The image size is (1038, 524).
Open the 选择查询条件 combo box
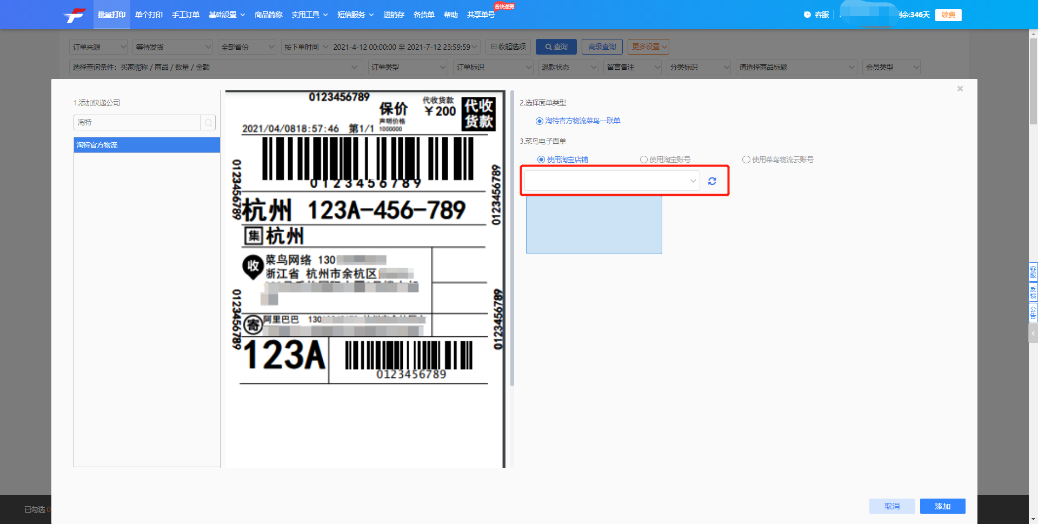(x=217, y=67)
